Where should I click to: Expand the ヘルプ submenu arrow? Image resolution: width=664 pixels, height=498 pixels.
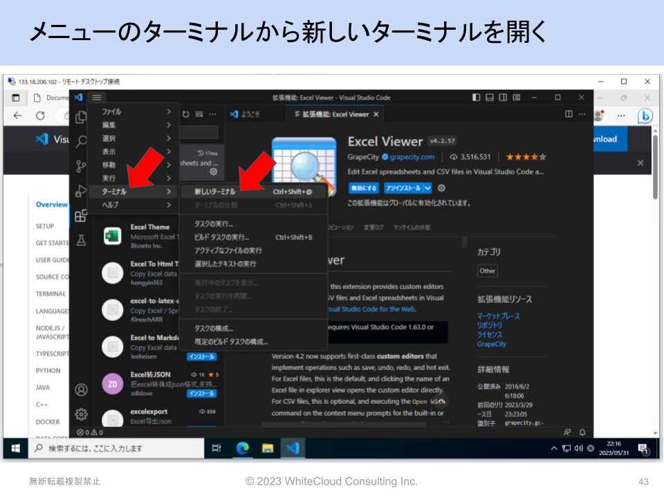(x=169, y=205)
